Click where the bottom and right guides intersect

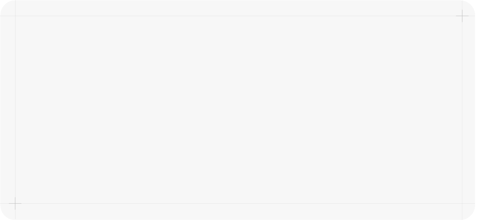click(x=462, y=203)
